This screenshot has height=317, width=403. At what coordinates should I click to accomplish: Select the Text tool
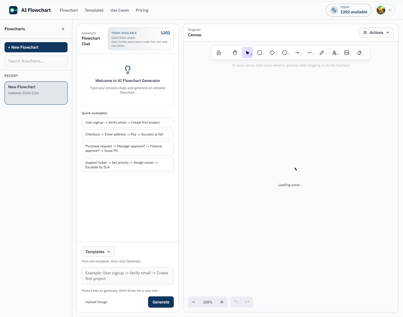pyautogui.click(x=334, y=53)
